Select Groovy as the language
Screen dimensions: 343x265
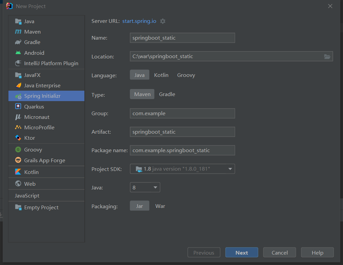coord(186,75)
